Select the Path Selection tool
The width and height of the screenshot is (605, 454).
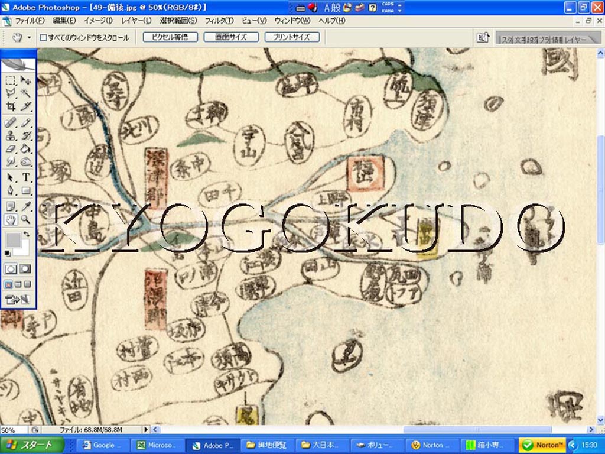point(11,177)
